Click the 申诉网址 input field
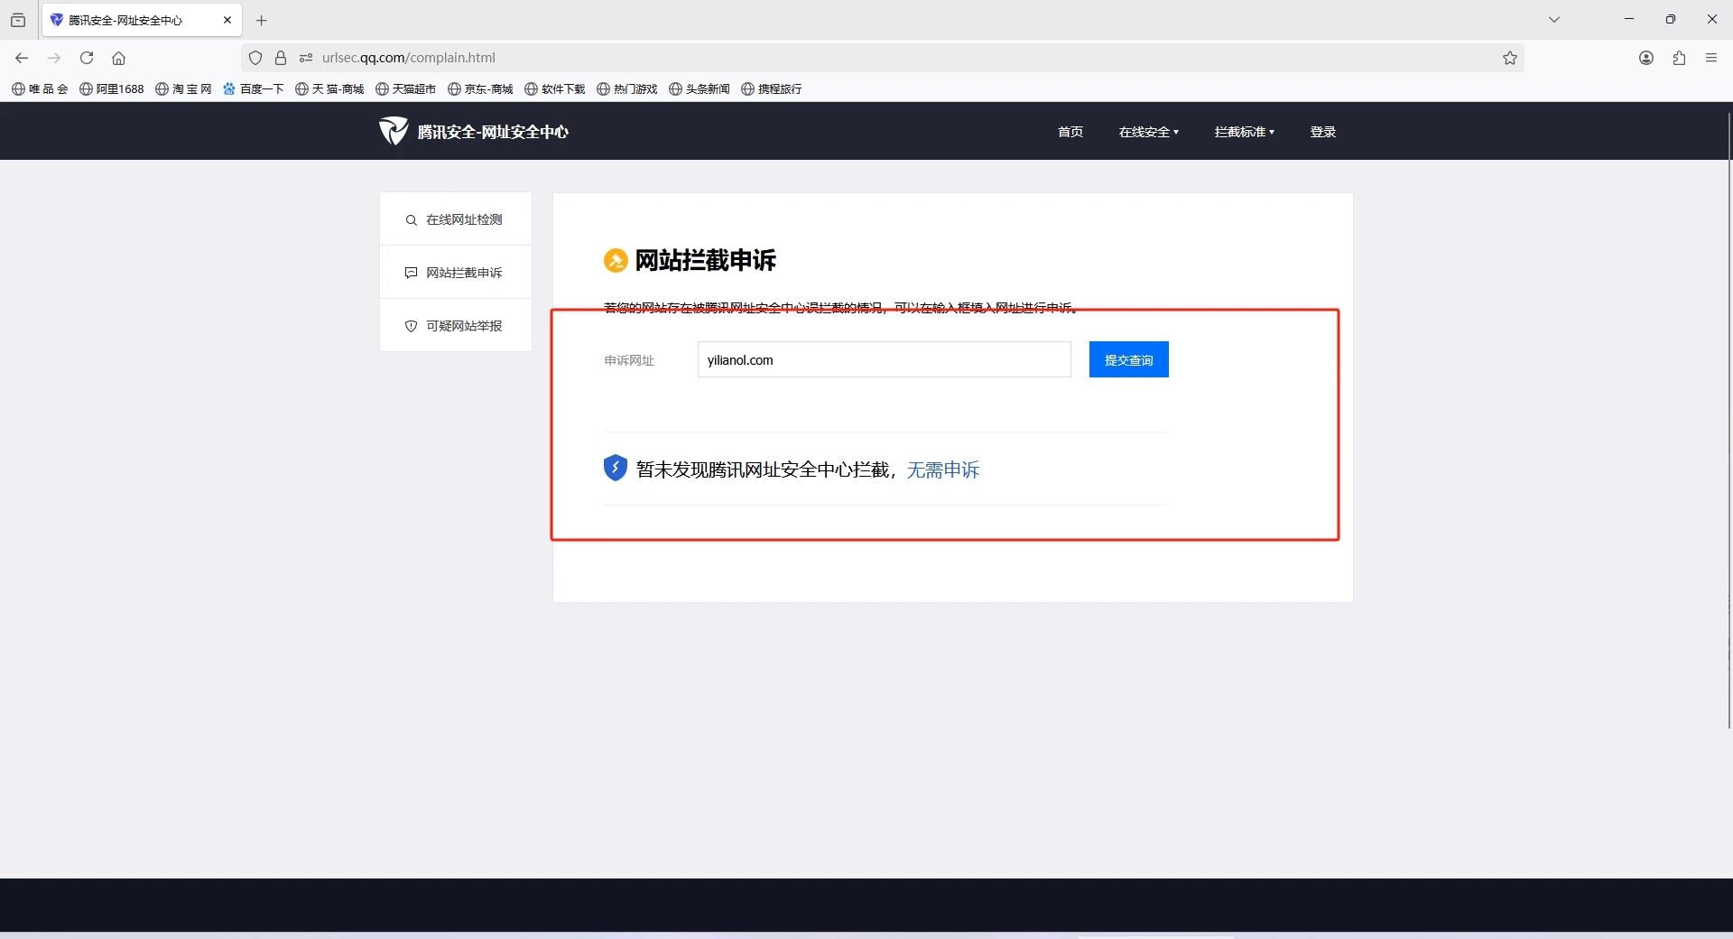The height and width of the screenshot is (939, 1733). click(x=885, y=359)
